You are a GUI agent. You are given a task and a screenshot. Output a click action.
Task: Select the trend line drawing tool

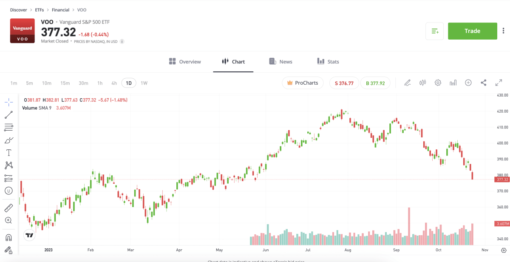(8, 114)
